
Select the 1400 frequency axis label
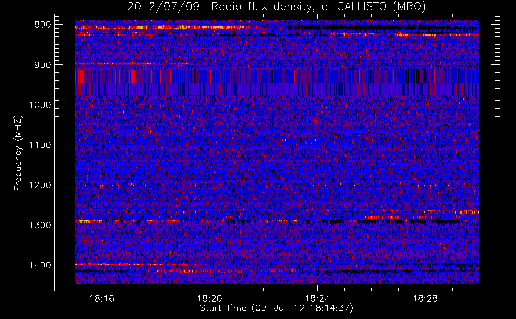(40, 265)
